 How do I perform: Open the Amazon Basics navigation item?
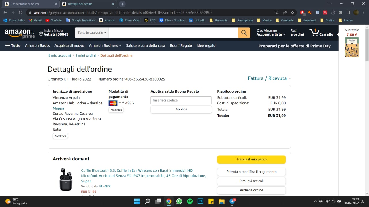37,46
